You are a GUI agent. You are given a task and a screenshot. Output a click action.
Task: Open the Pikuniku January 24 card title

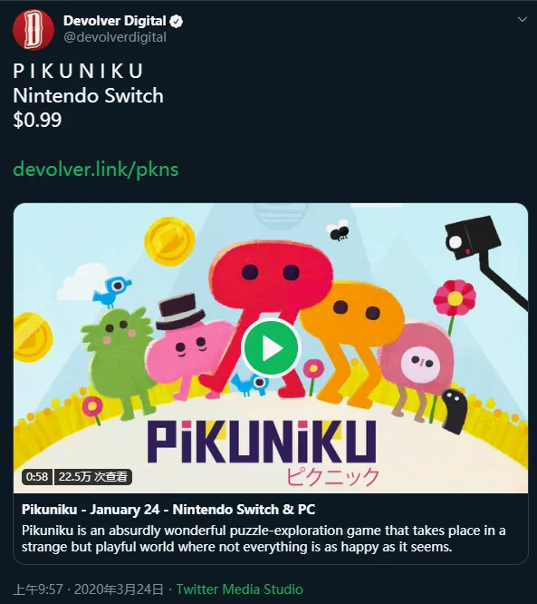click(168, 510)
